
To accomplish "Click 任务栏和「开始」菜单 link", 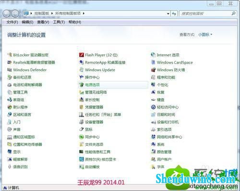I will point(103,115).
